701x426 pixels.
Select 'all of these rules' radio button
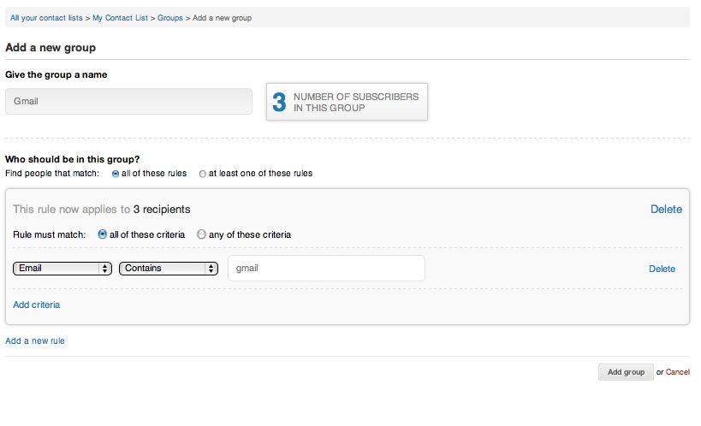coord(116,174)
